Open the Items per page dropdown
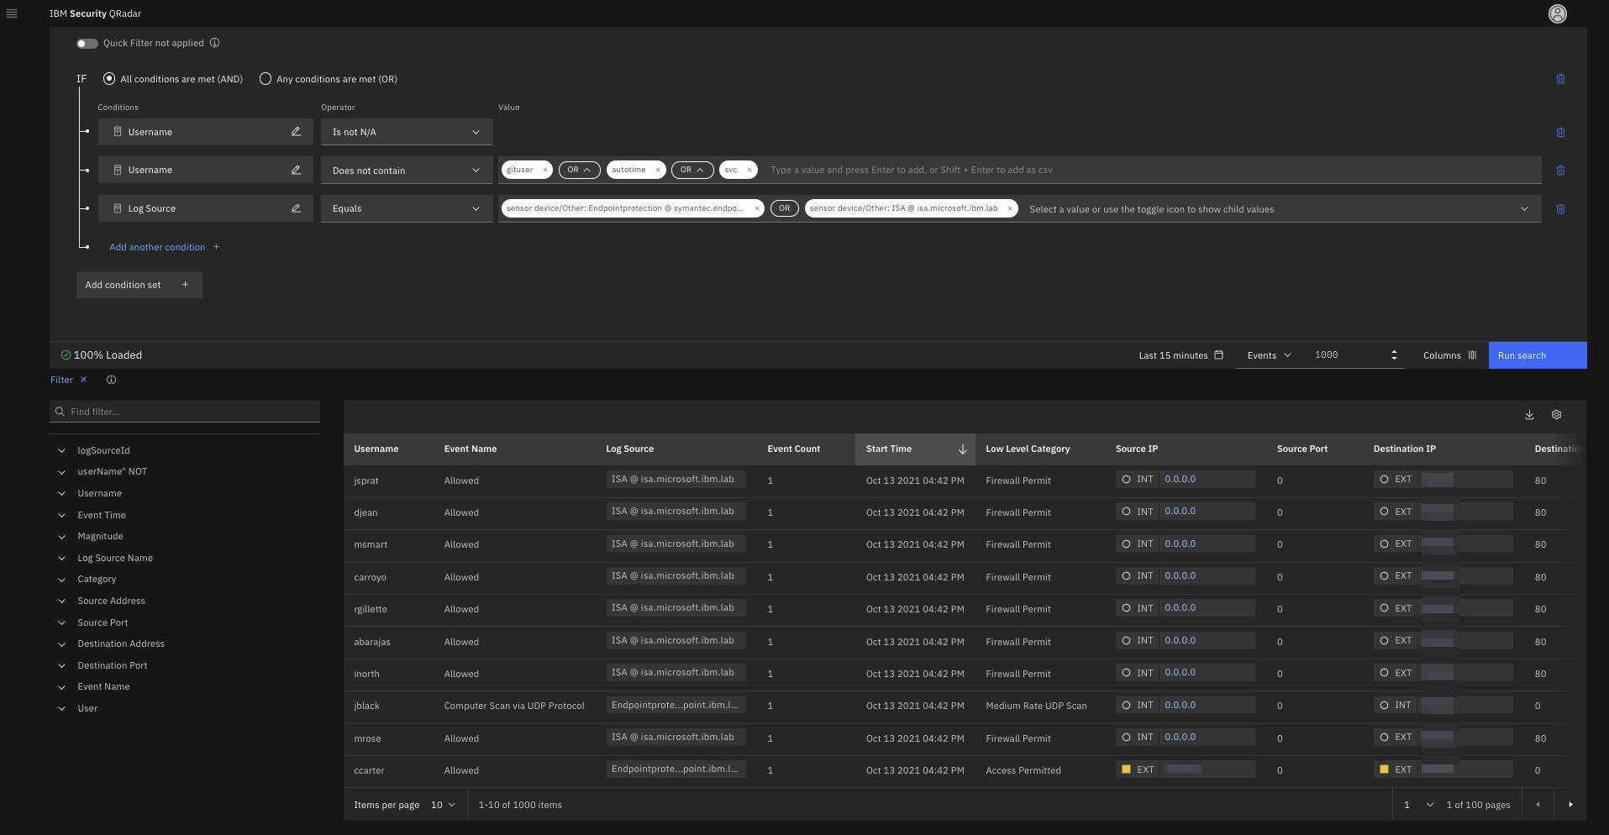1609x835 pixels. [x=443, y=805]
